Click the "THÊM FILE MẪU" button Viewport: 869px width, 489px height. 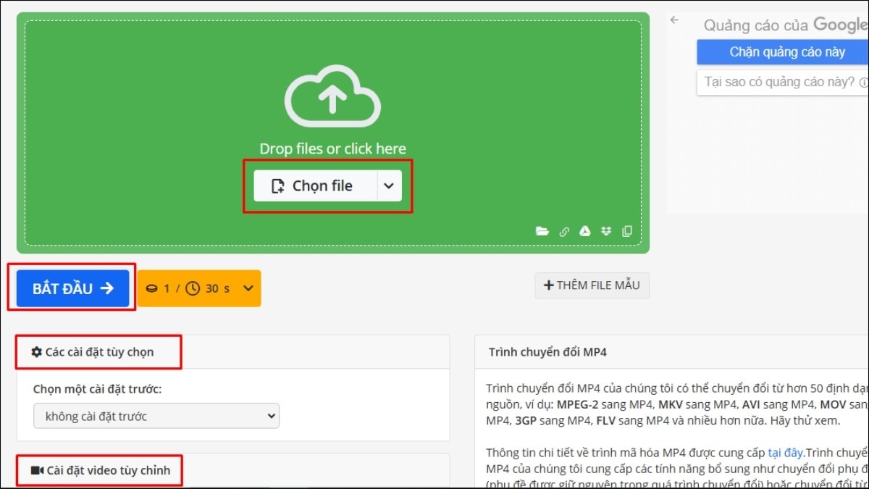(x=592, y=285)
